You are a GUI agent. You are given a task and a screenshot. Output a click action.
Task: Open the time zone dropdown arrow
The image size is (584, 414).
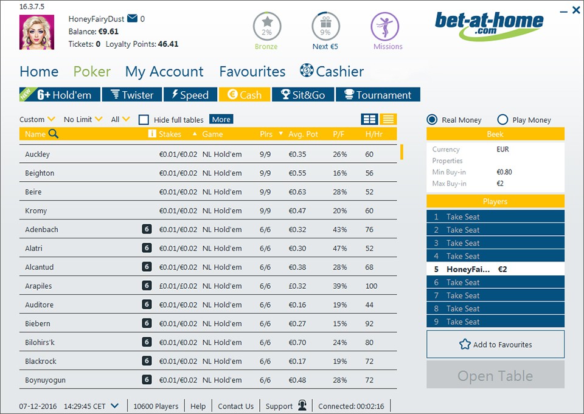tap(115, 406)
